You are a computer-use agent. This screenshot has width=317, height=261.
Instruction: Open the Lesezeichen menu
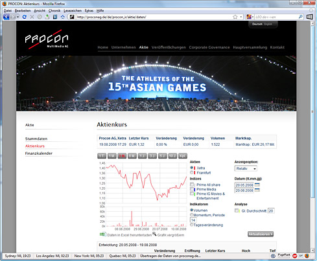[x=73, y=10]
